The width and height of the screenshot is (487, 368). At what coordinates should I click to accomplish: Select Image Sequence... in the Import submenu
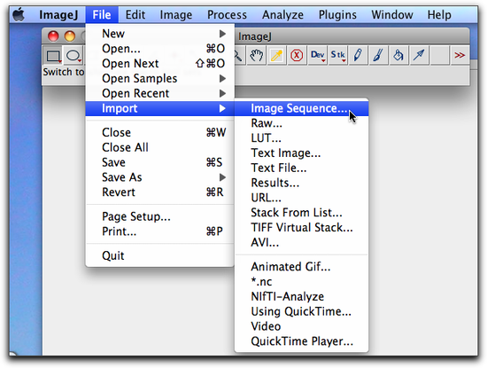302,108
